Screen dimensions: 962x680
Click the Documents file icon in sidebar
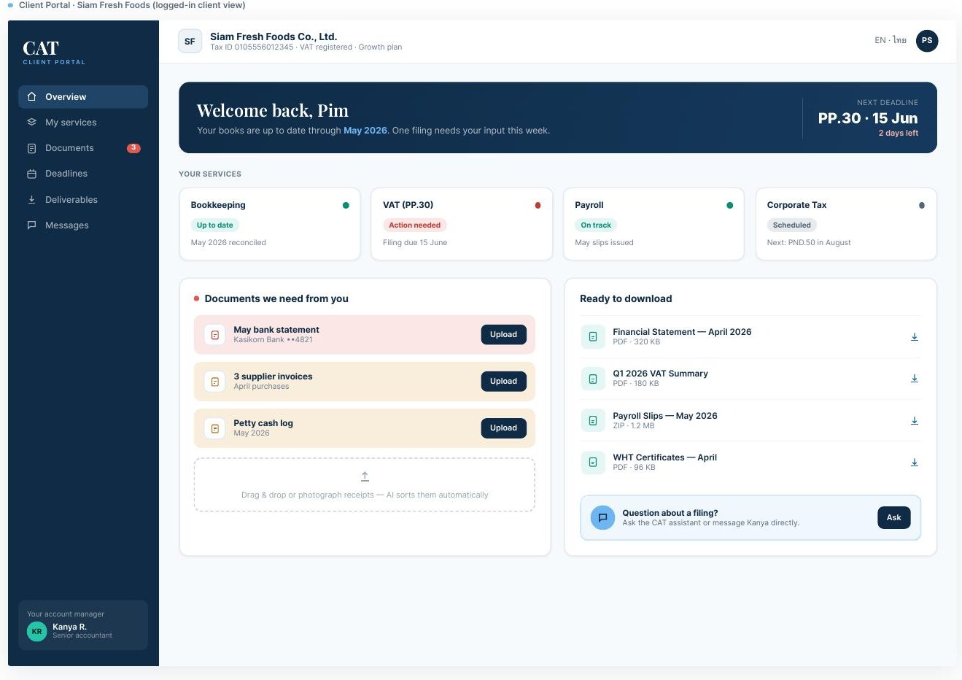click(x=31, y=148)
